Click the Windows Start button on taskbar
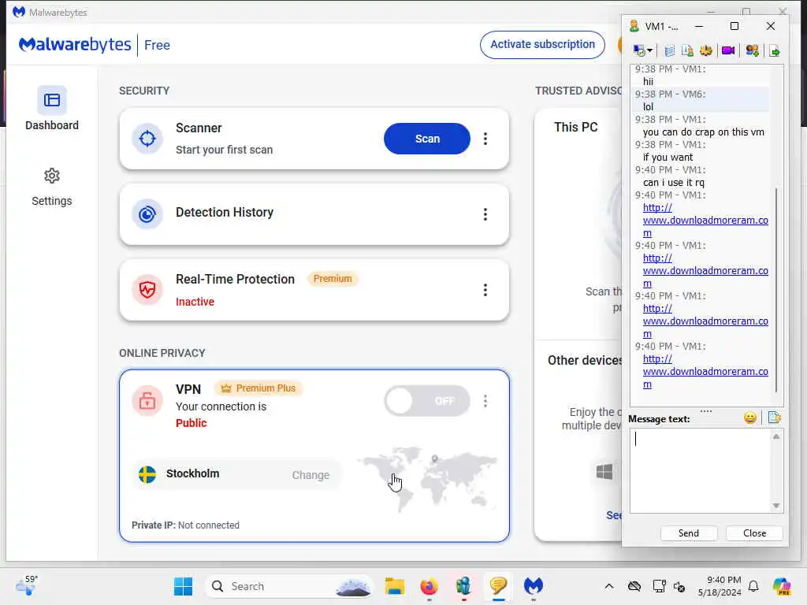 coord(183,586)
